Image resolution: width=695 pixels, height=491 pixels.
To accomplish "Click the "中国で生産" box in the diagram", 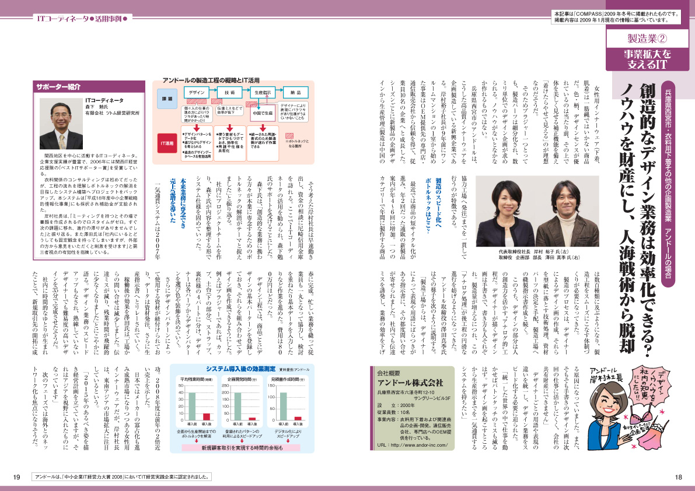I will [x=263, y=113].
